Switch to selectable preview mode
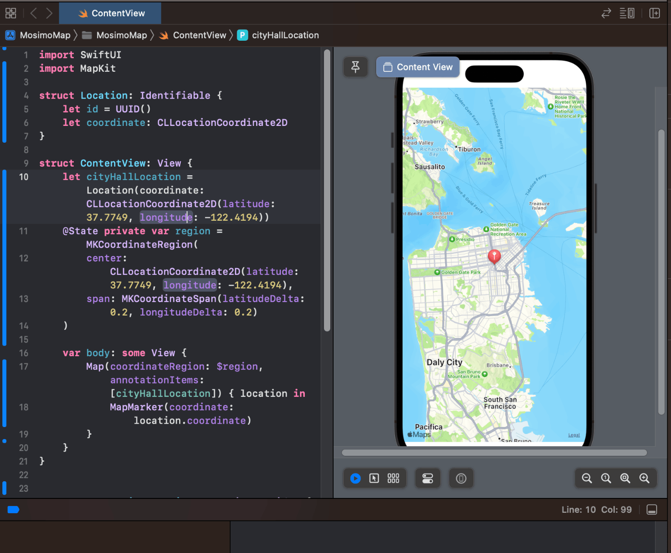 [374, 478]
